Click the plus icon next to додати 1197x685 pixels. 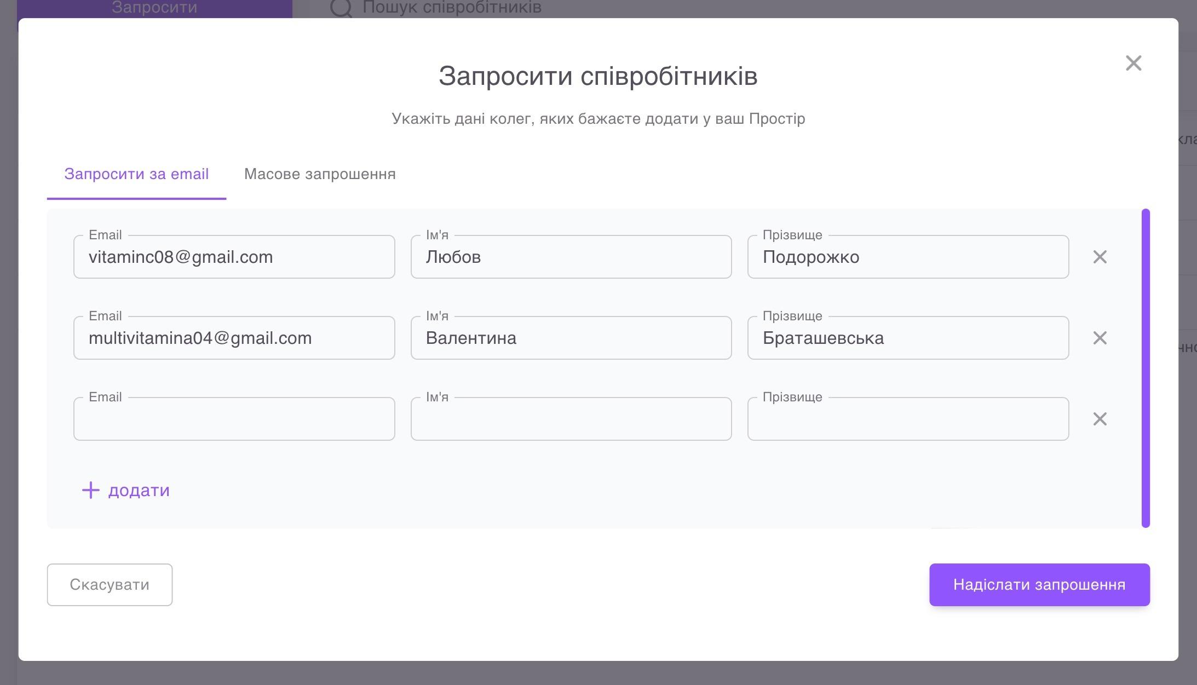click(x=90, y=490)
